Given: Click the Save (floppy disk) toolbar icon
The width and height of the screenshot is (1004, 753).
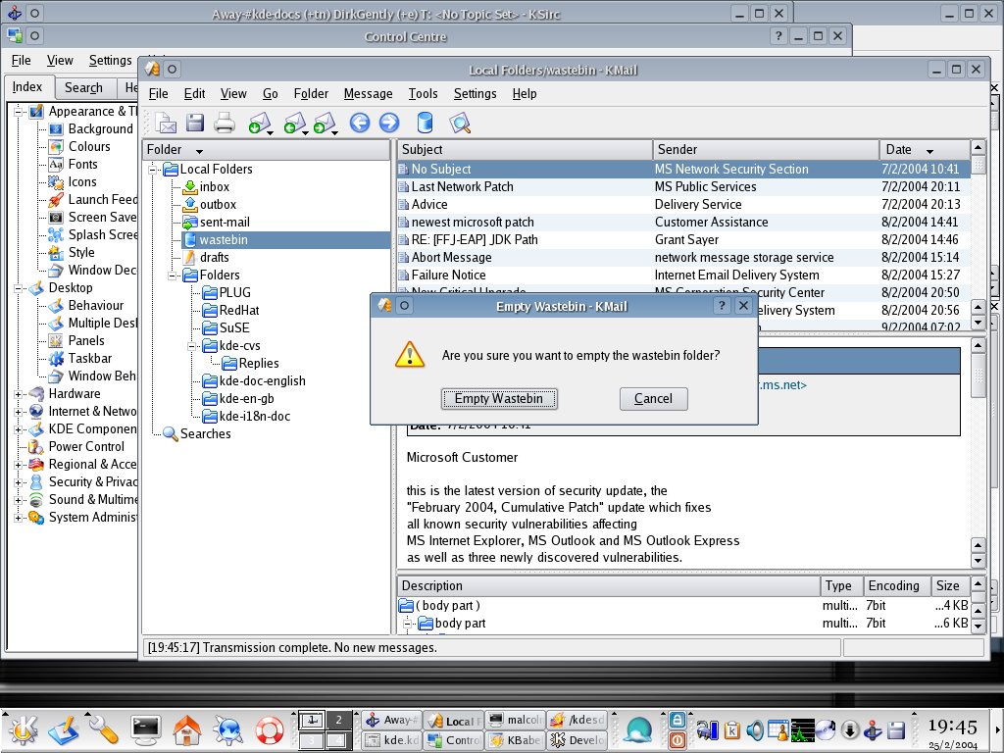Looking at the screenshot, I should pos(195,123).
